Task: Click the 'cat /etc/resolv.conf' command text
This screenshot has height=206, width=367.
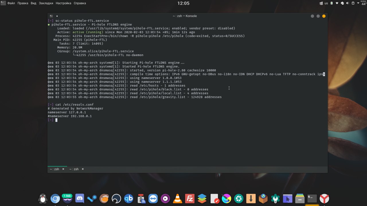Action: pyautogui.click(x=75, y=105)
